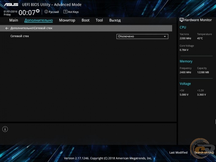
Task: Click the +5V label
Action: pos(182,90)
